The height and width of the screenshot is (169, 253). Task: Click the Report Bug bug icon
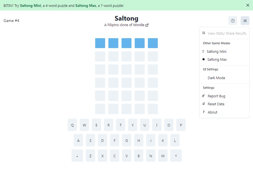coord(203,96)
